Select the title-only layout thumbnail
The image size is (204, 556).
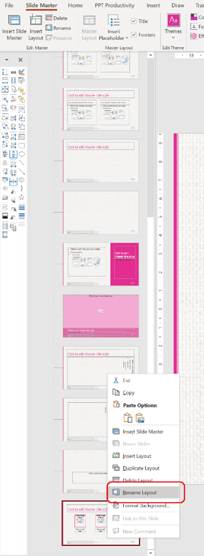(101, 161)
